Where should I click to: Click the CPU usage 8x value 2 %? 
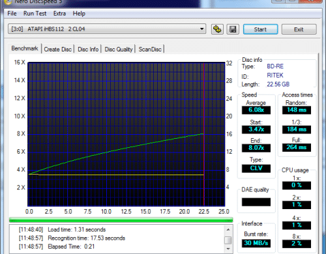point(297,244)
